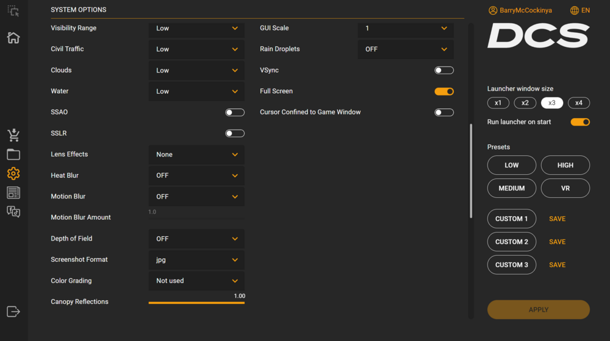The image size is (610, 341).
Task: Open the shop cart download icon
Action: point(13,135)
